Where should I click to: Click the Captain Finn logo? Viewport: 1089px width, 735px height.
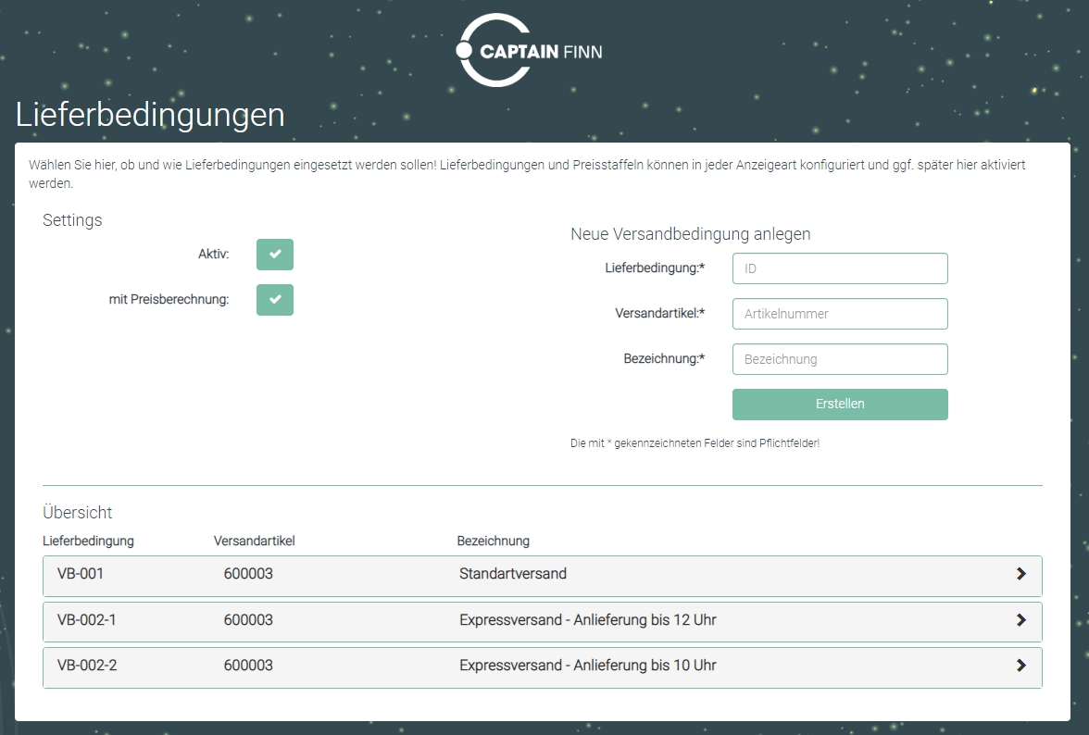click(x=530, y=51)
